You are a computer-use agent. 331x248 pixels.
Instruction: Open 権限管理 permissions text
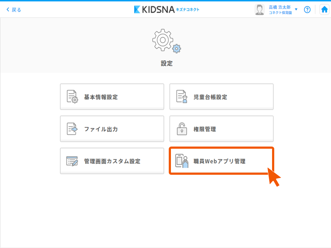coord(205,129)
